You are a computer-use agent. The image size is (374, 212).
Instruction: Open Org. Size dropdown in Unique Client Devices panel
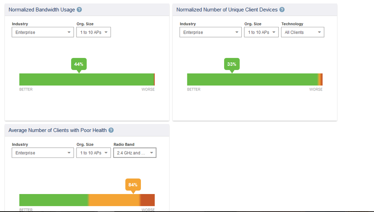[261, 32]
